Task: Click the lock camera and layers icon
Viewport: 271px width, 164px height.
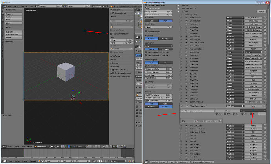Action: [104, 146]
